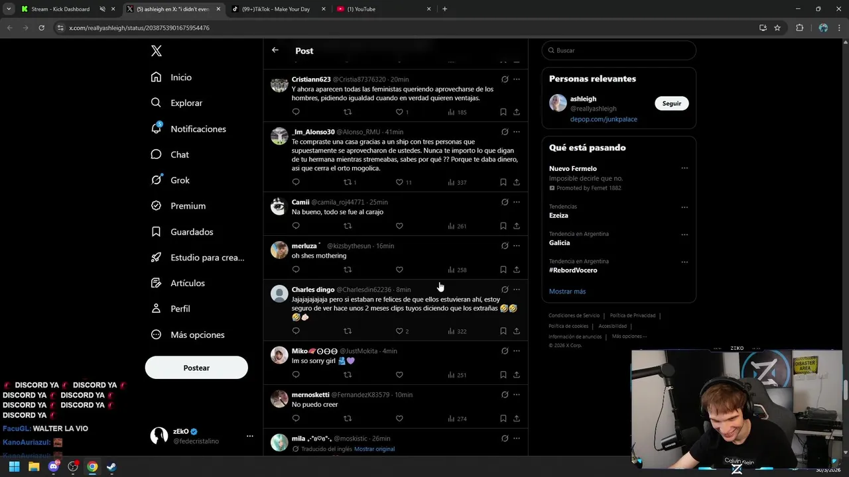The image size is (849, 477).
Task: Click the X logo in sidebar
Action: click(x=157, y=51)
